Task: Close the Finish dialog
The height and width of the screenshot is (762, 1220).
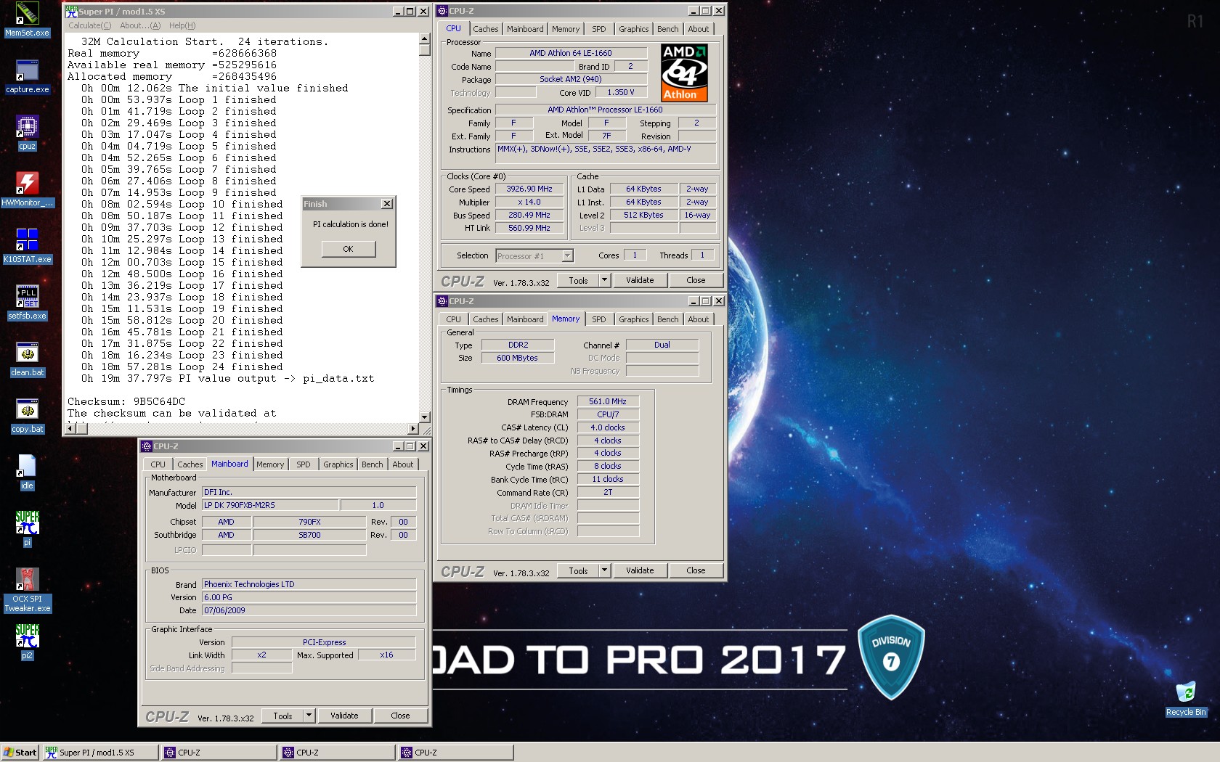Action: click(387, 204)
